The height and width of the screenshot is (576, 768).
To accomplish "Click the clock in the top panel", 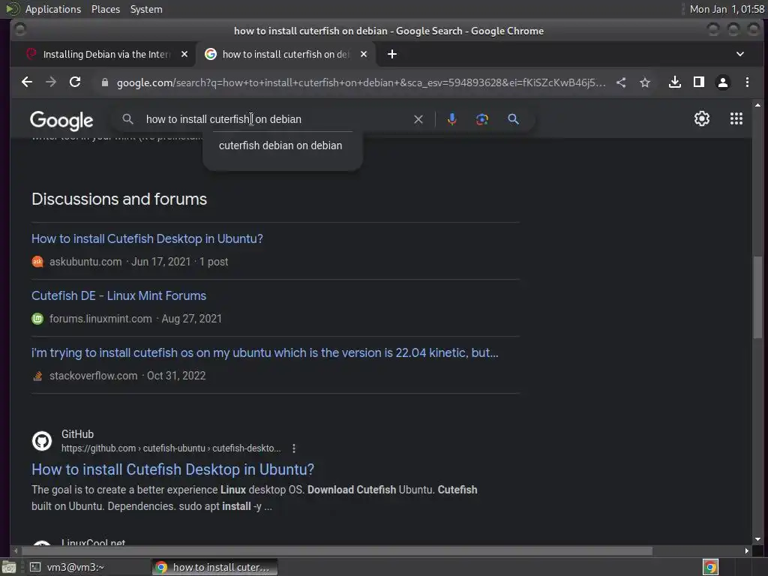I will (727, 9).
